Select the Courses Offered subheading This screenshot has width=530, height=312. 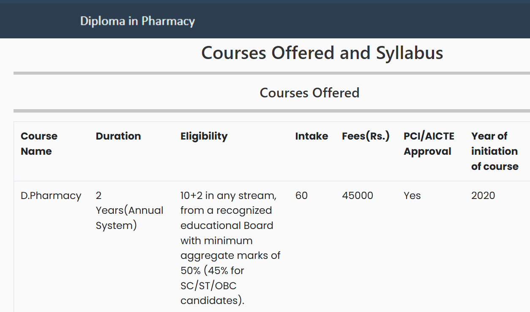tap(309, 93)
